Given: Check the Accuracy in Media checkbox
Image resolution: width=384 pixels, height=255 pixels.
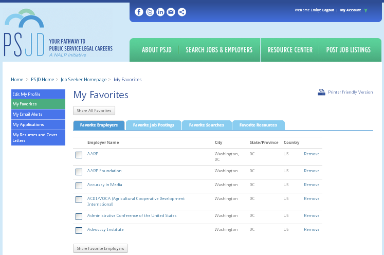Looking at the screenshot, I should 79,186.
